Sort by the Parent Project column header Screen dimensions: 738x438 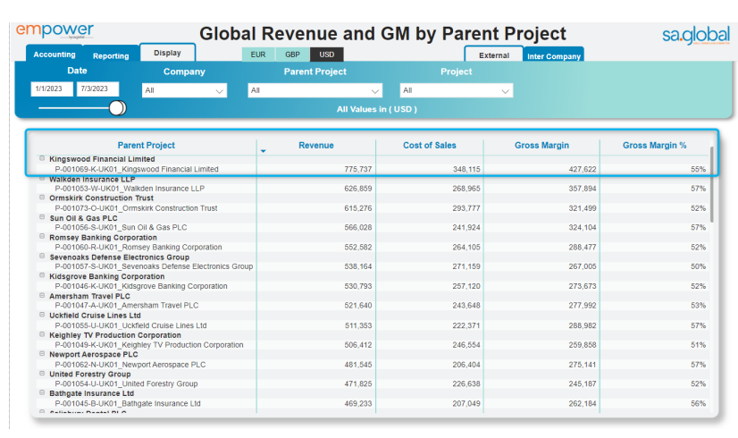[146, 146]
